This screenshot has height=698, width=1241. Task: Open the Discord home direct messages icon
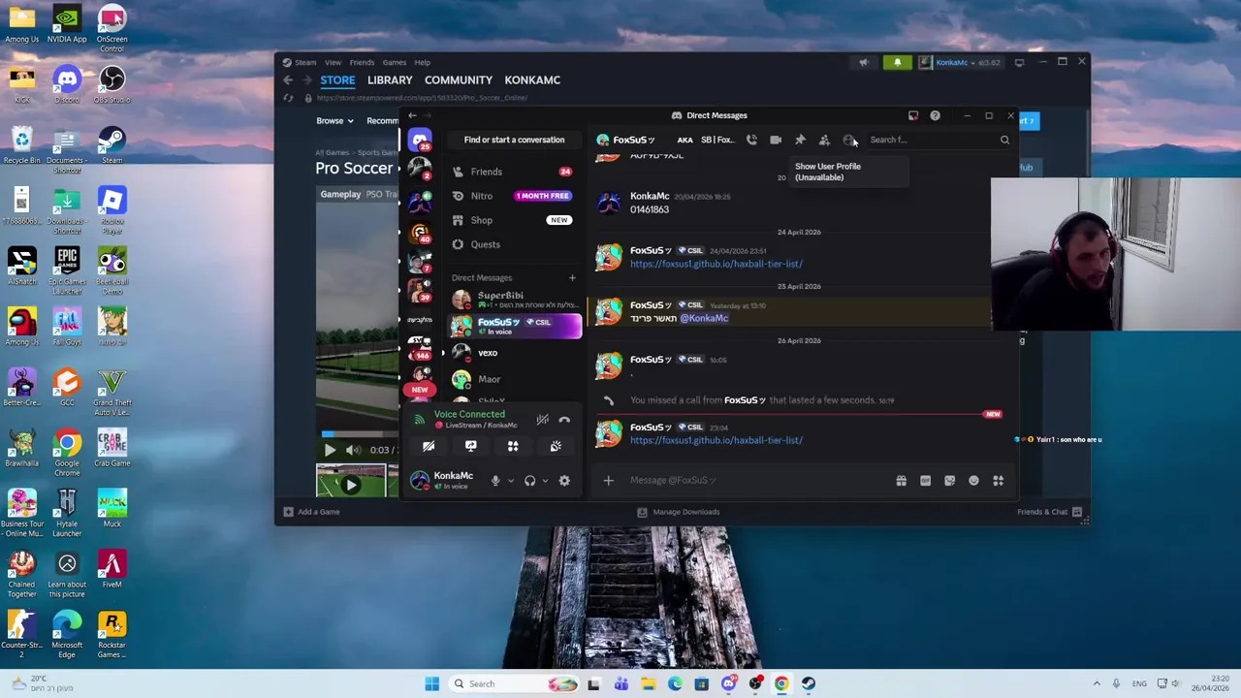tap(420, 141)
